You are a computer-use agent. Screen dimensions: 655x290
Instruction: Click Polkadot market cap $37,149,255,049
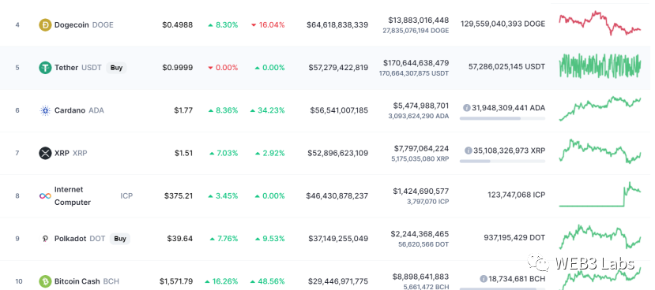click(338, 239)
